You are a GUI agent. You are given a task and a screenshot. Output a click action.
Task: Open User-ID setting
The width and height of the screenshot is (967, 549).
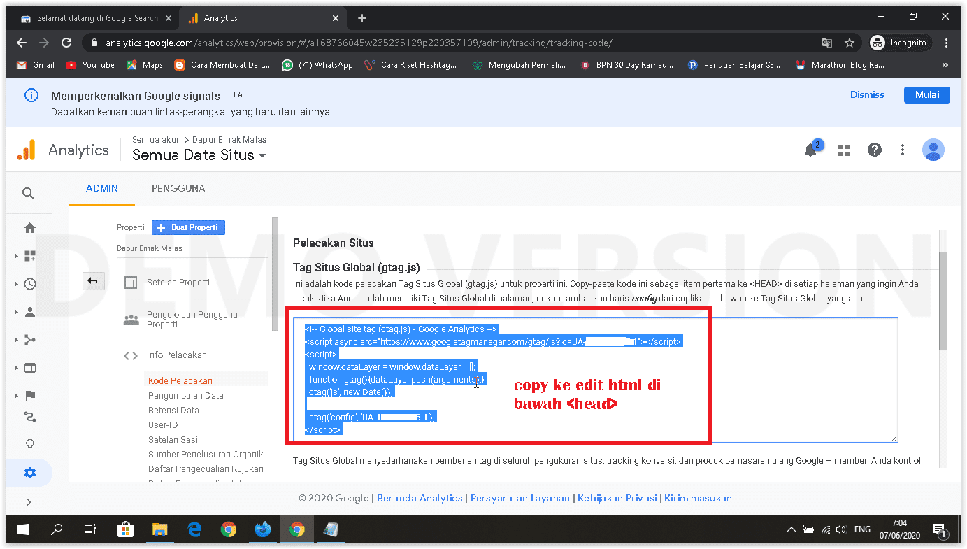pos(163,425)
